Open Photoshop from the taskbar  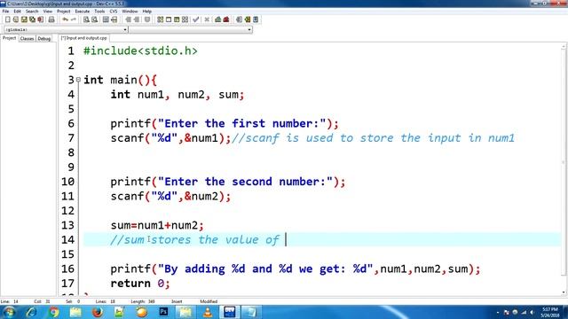(x=163, y=312)
